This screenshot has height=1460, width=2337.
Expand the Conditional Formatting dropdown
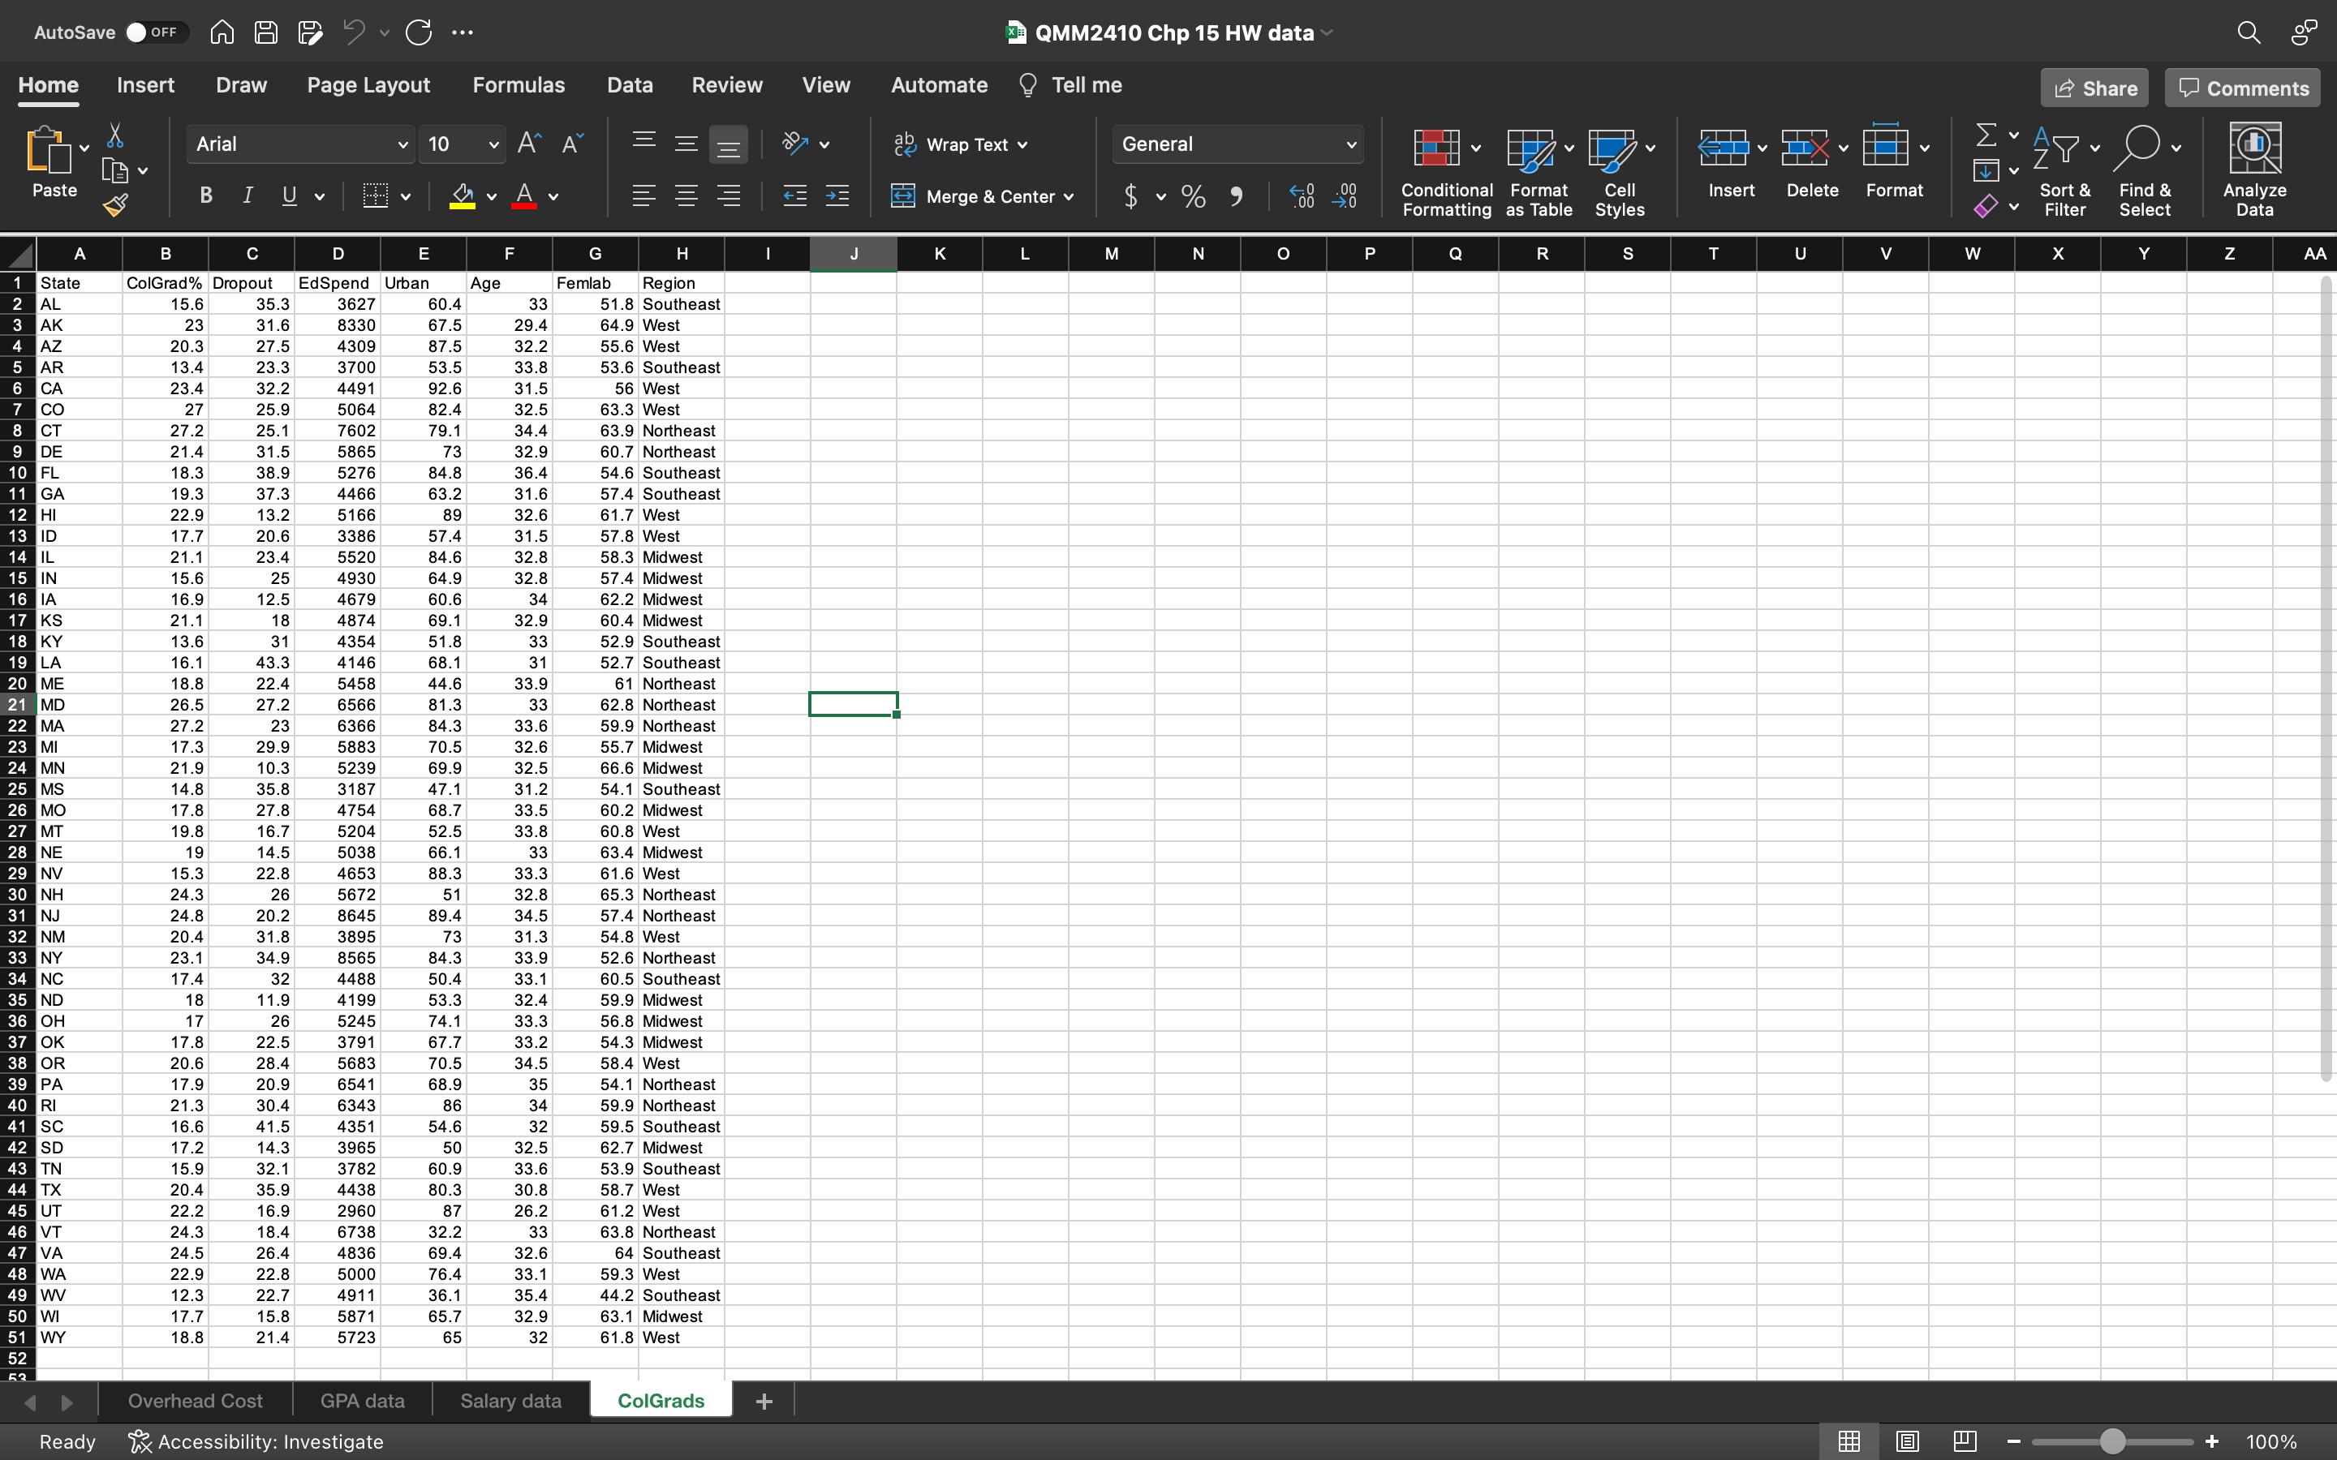point(1475,148)
